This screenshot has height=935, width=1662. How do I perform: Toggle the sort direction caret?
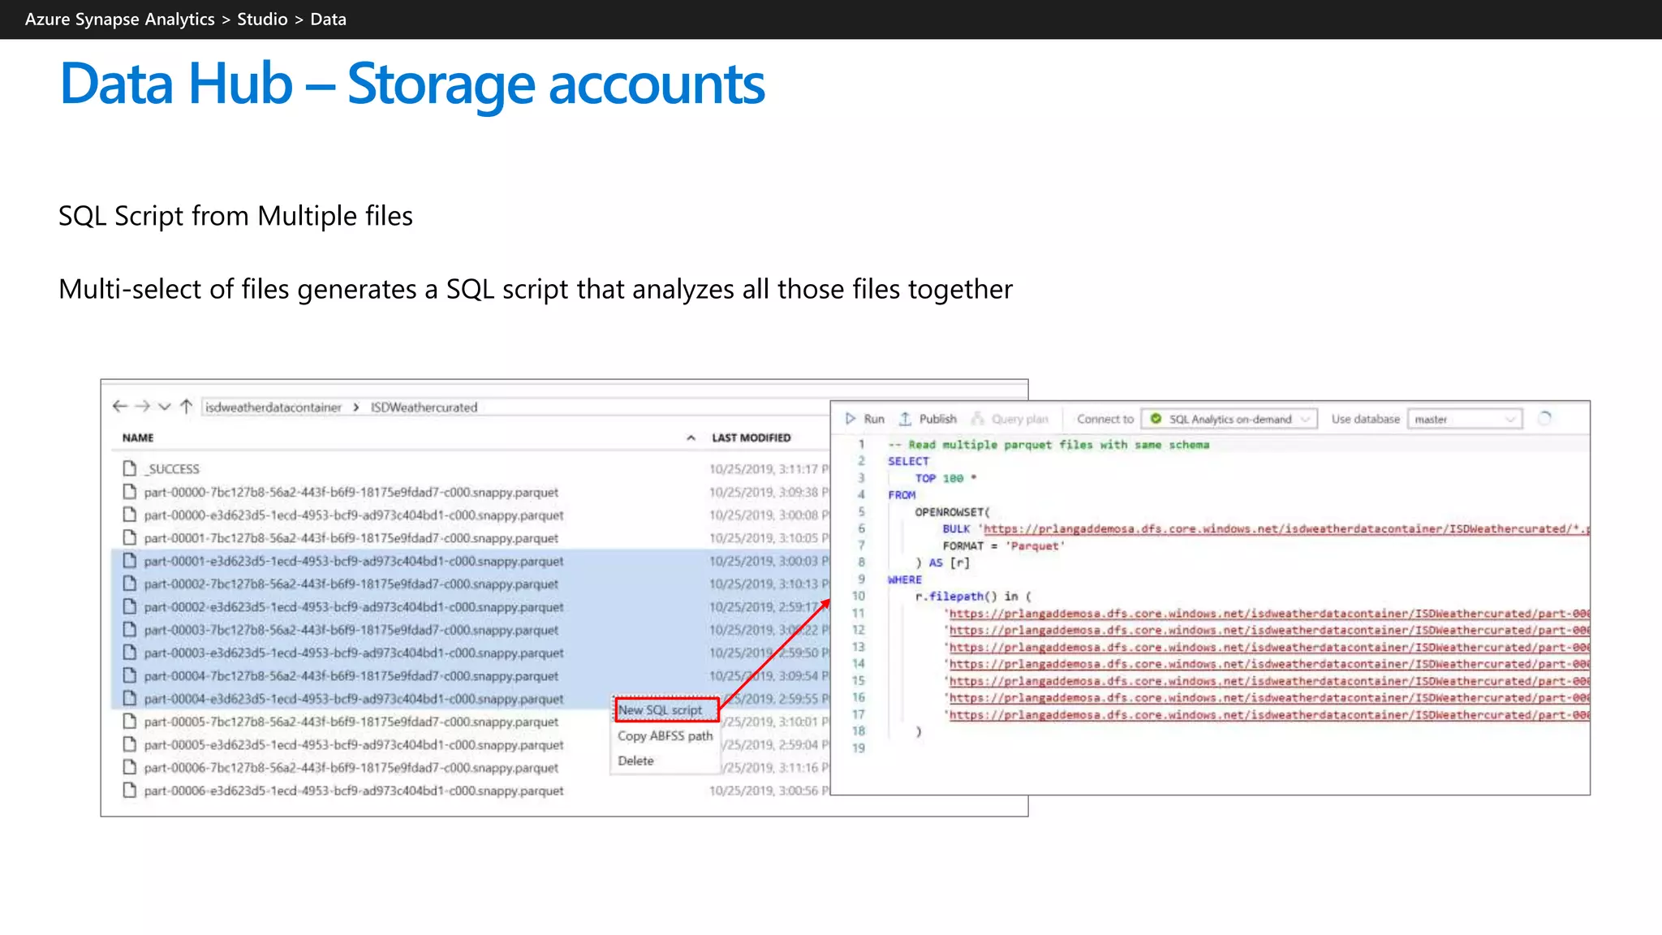(691, 438)
